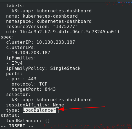This screenshot has width=132, height=129.
Task: Click the clusterIPs: key line
Action: (21, 48)
